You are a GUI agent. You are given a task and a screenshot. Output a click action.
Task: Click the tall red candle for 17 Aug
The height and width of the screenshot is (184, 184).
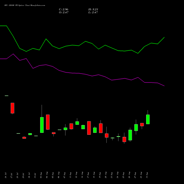pos(89,128)
